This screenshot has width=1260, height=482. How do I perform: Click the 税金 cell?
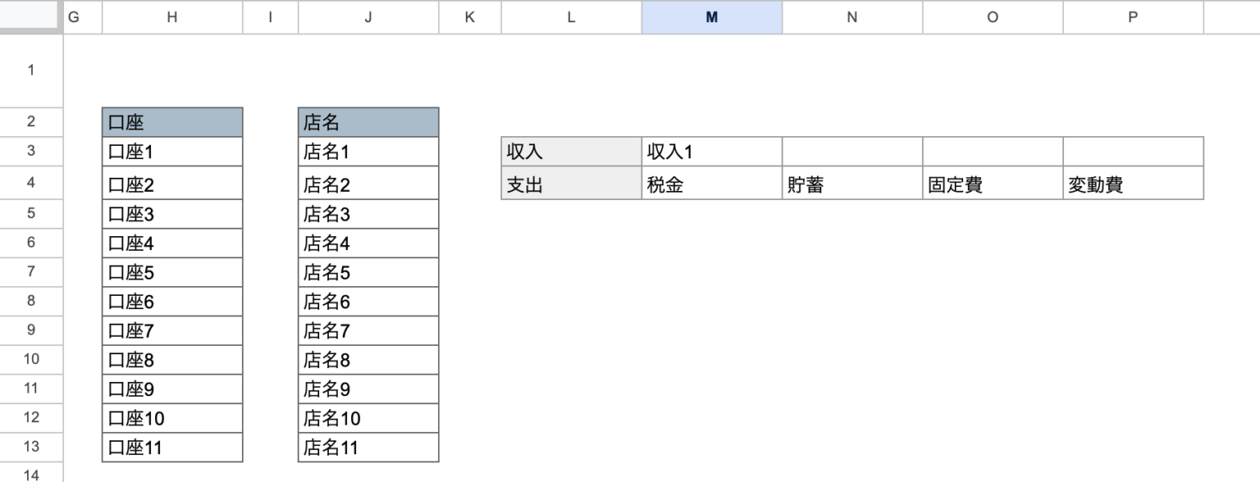click(x=711, y=184)
